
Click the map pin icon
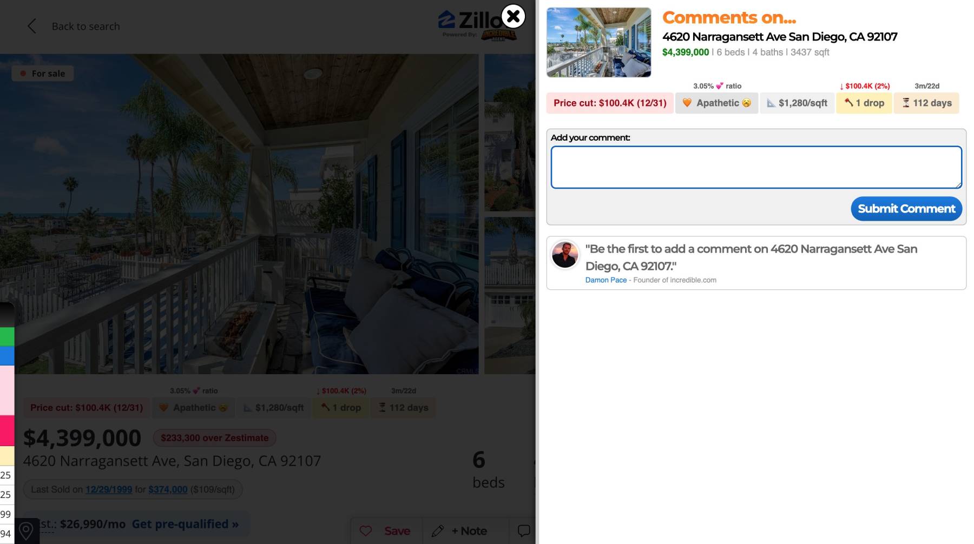coord(26,531)
